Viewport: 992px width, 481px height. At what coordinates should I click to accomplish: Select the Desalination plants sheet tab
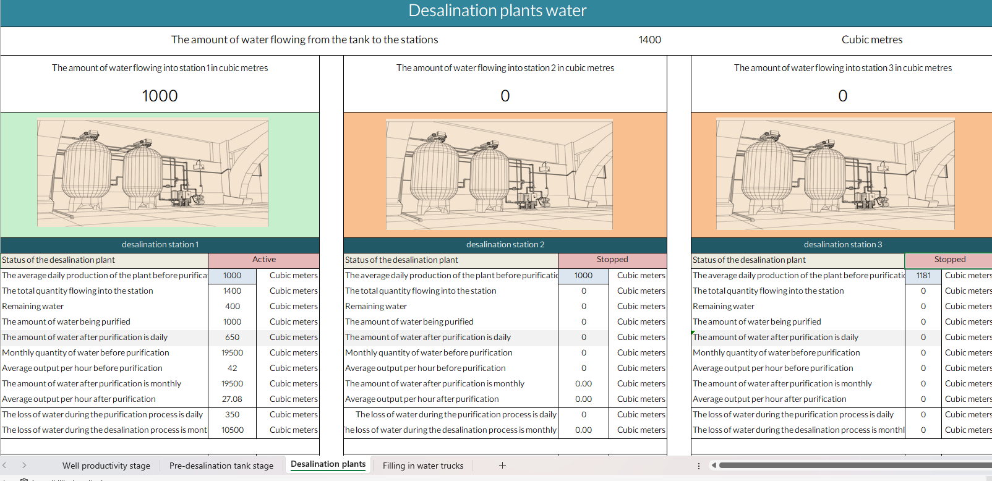coord(328,464)
